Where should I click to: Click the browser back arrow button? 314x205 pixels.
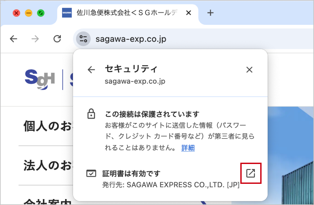[x=13, y=39]
